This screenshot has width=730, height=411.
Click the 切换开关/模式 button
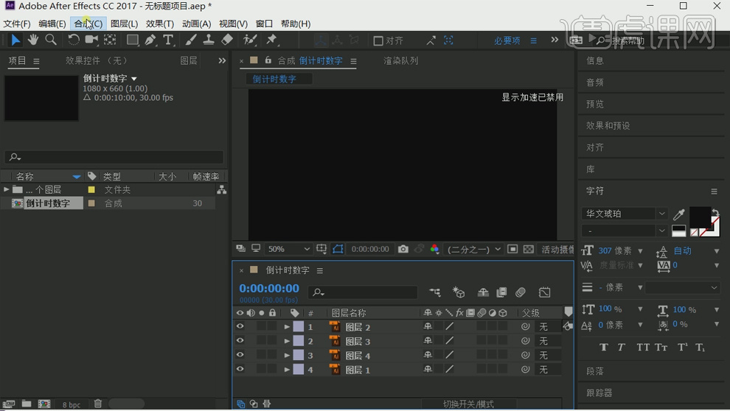468,404
